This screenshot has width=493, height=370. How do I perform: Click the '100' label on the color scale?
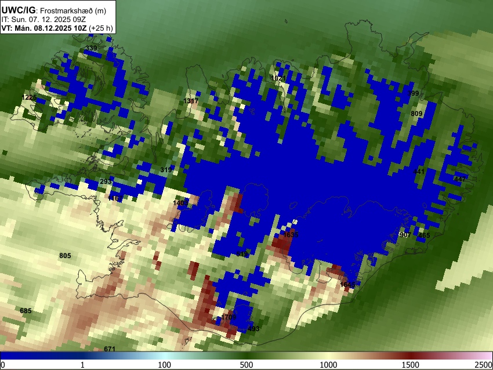click(x=164, y=365)
